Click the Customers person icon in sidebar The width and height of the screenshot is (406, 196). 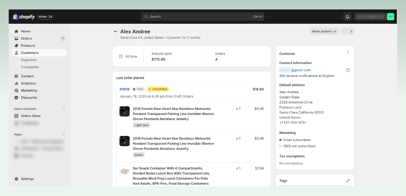(x=16, y=53)
